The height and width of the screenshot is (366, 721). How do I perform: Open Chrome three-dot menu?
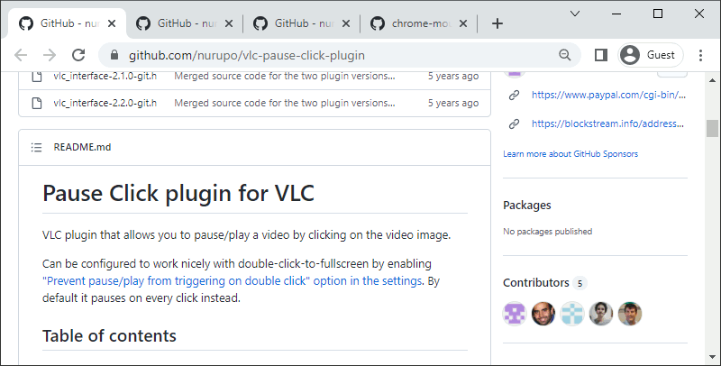(700, 55)
